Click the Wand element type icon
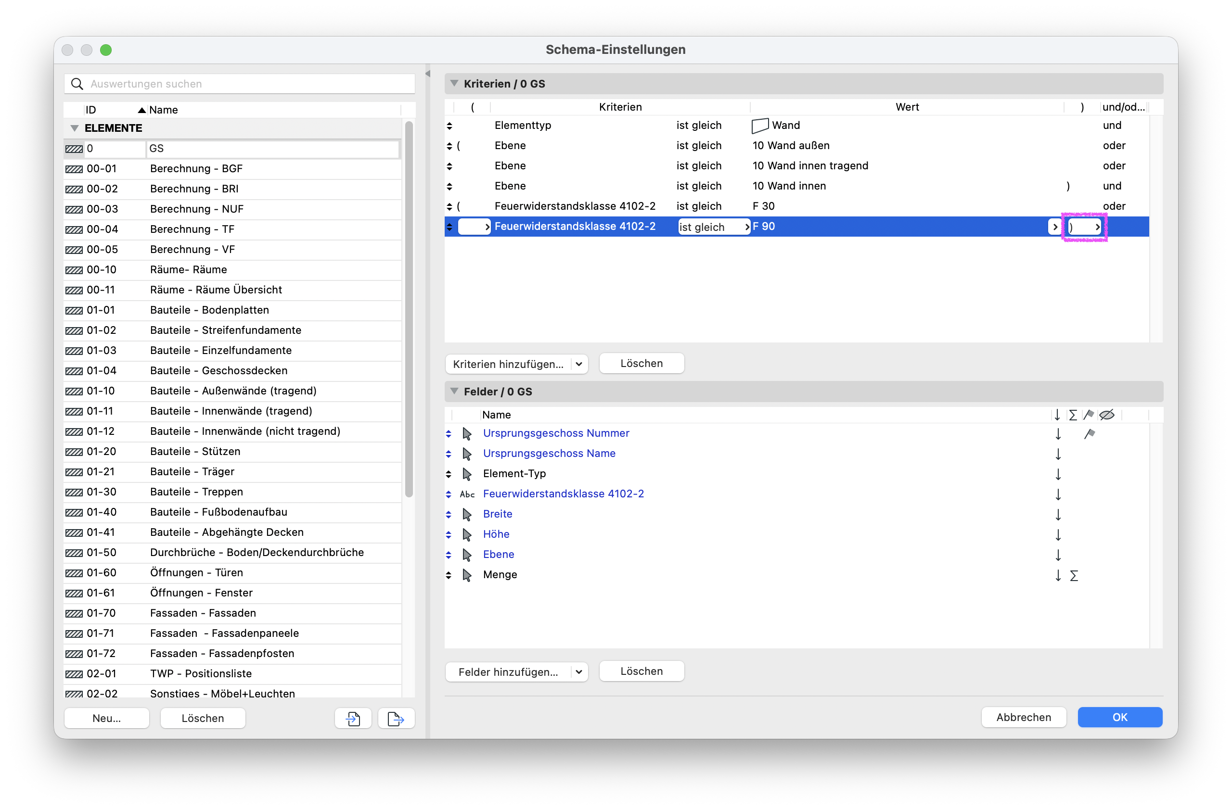This screenshot has height=810, width=1232. click(759, 126)
